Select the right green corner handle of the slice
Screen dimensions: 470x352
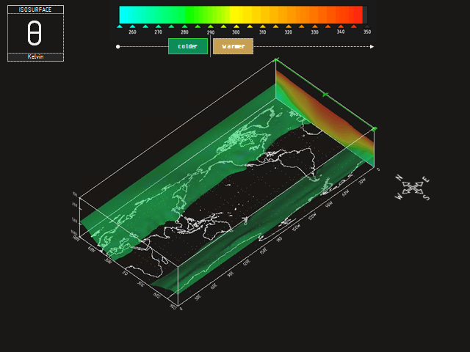375,129
